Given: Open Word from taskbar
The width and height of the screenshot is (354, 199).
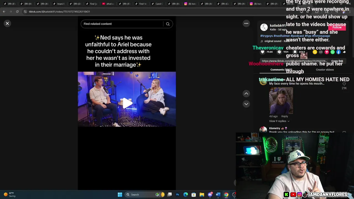Looking at the screenshot, I should point(218,195).
